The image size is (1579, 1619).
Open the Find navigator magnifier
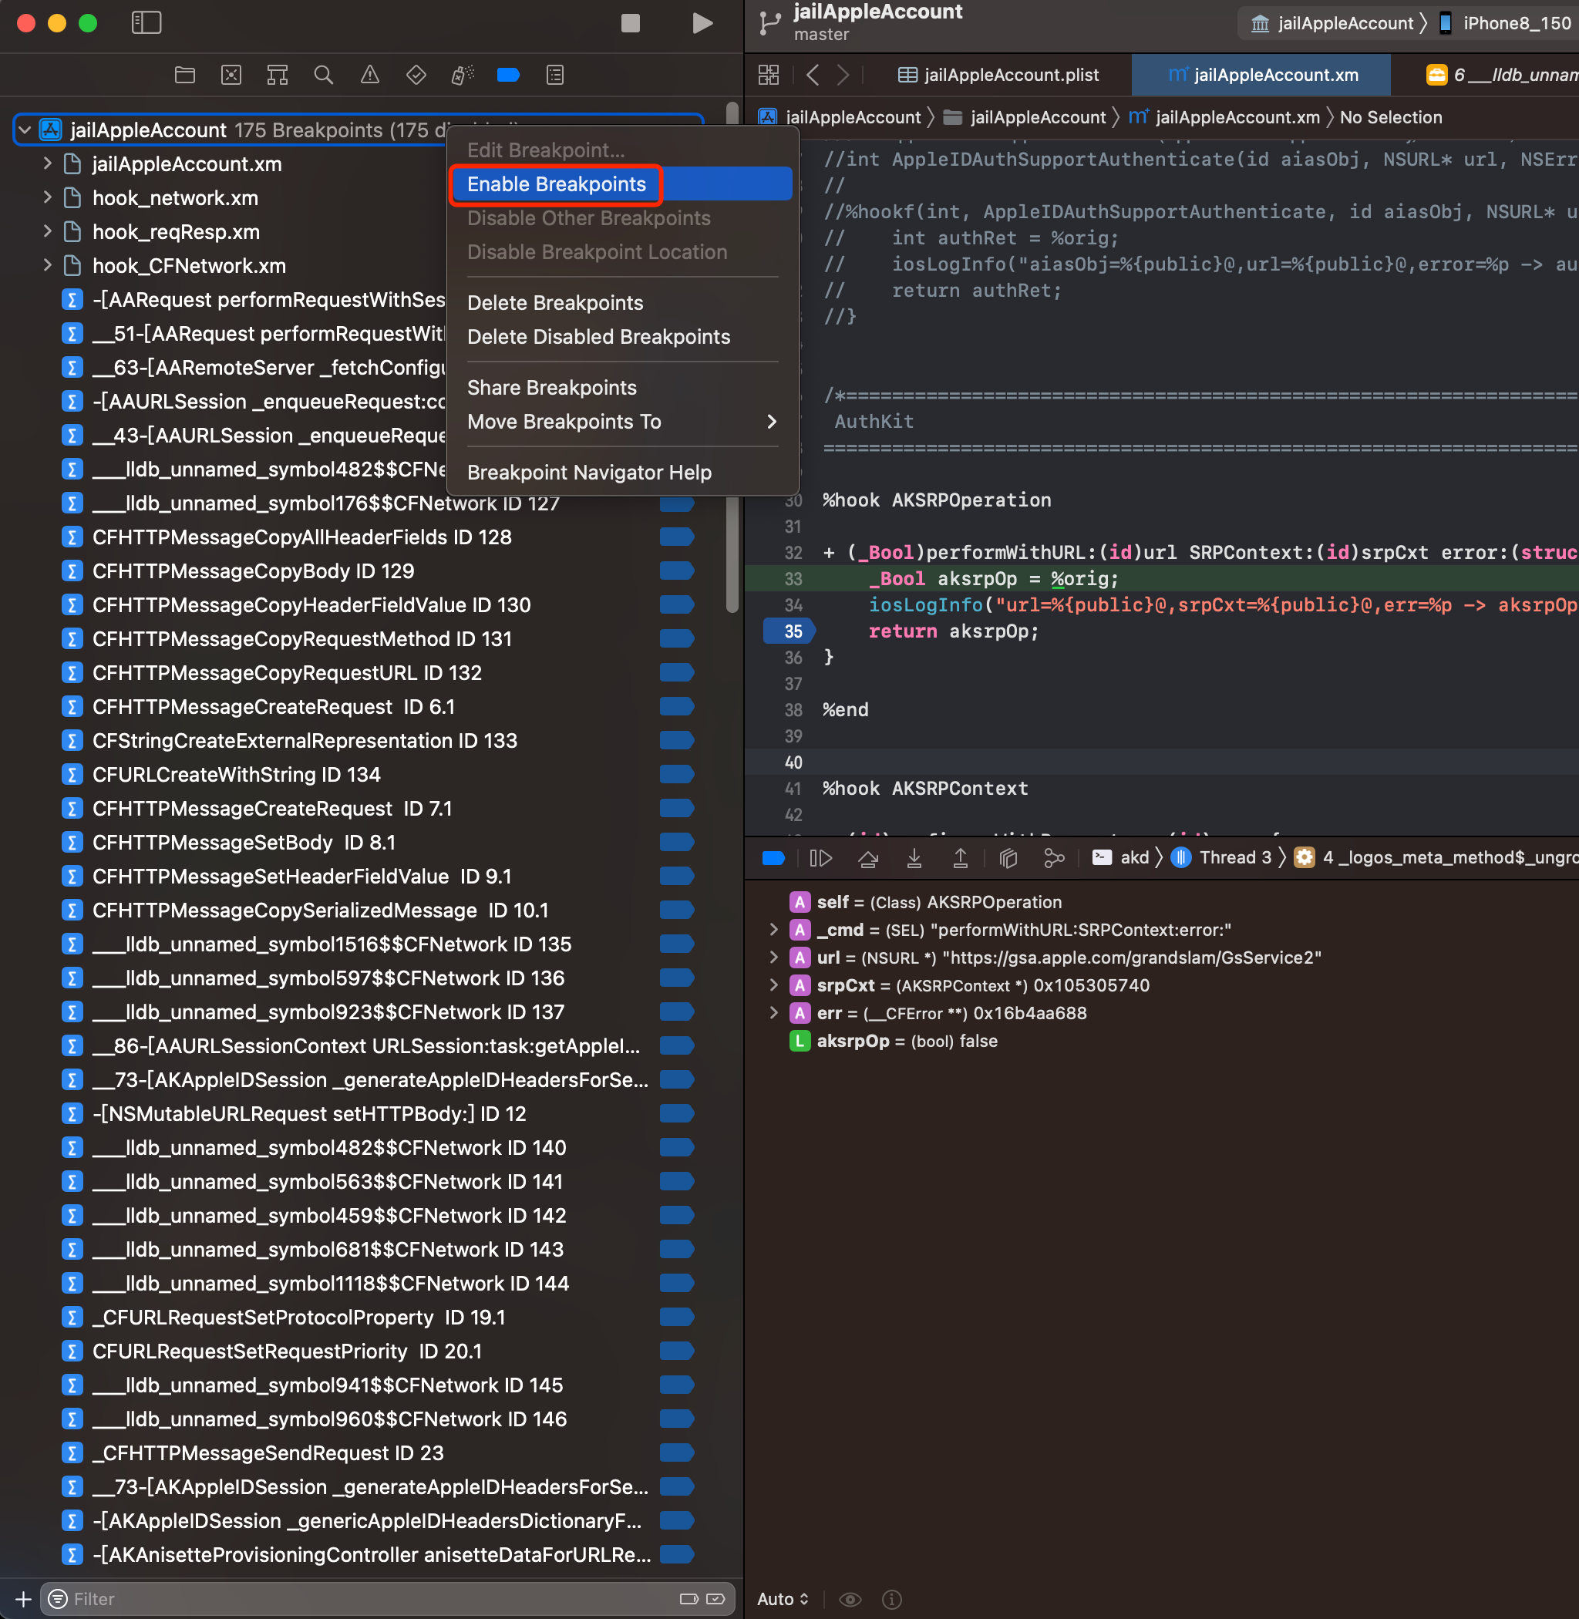click(323, 75)
